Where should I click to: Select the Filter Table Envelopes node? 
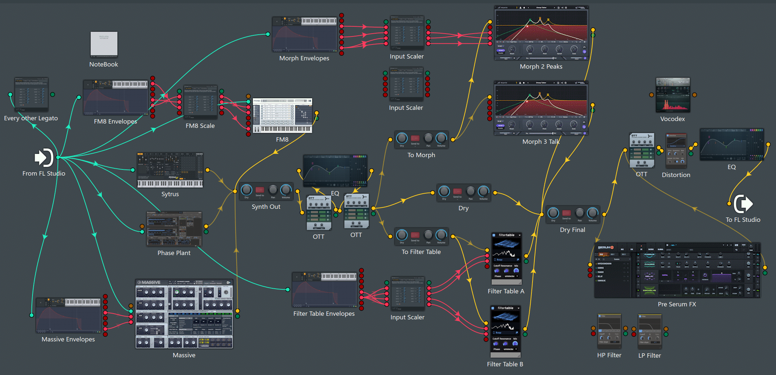click(x=324, y=290)
